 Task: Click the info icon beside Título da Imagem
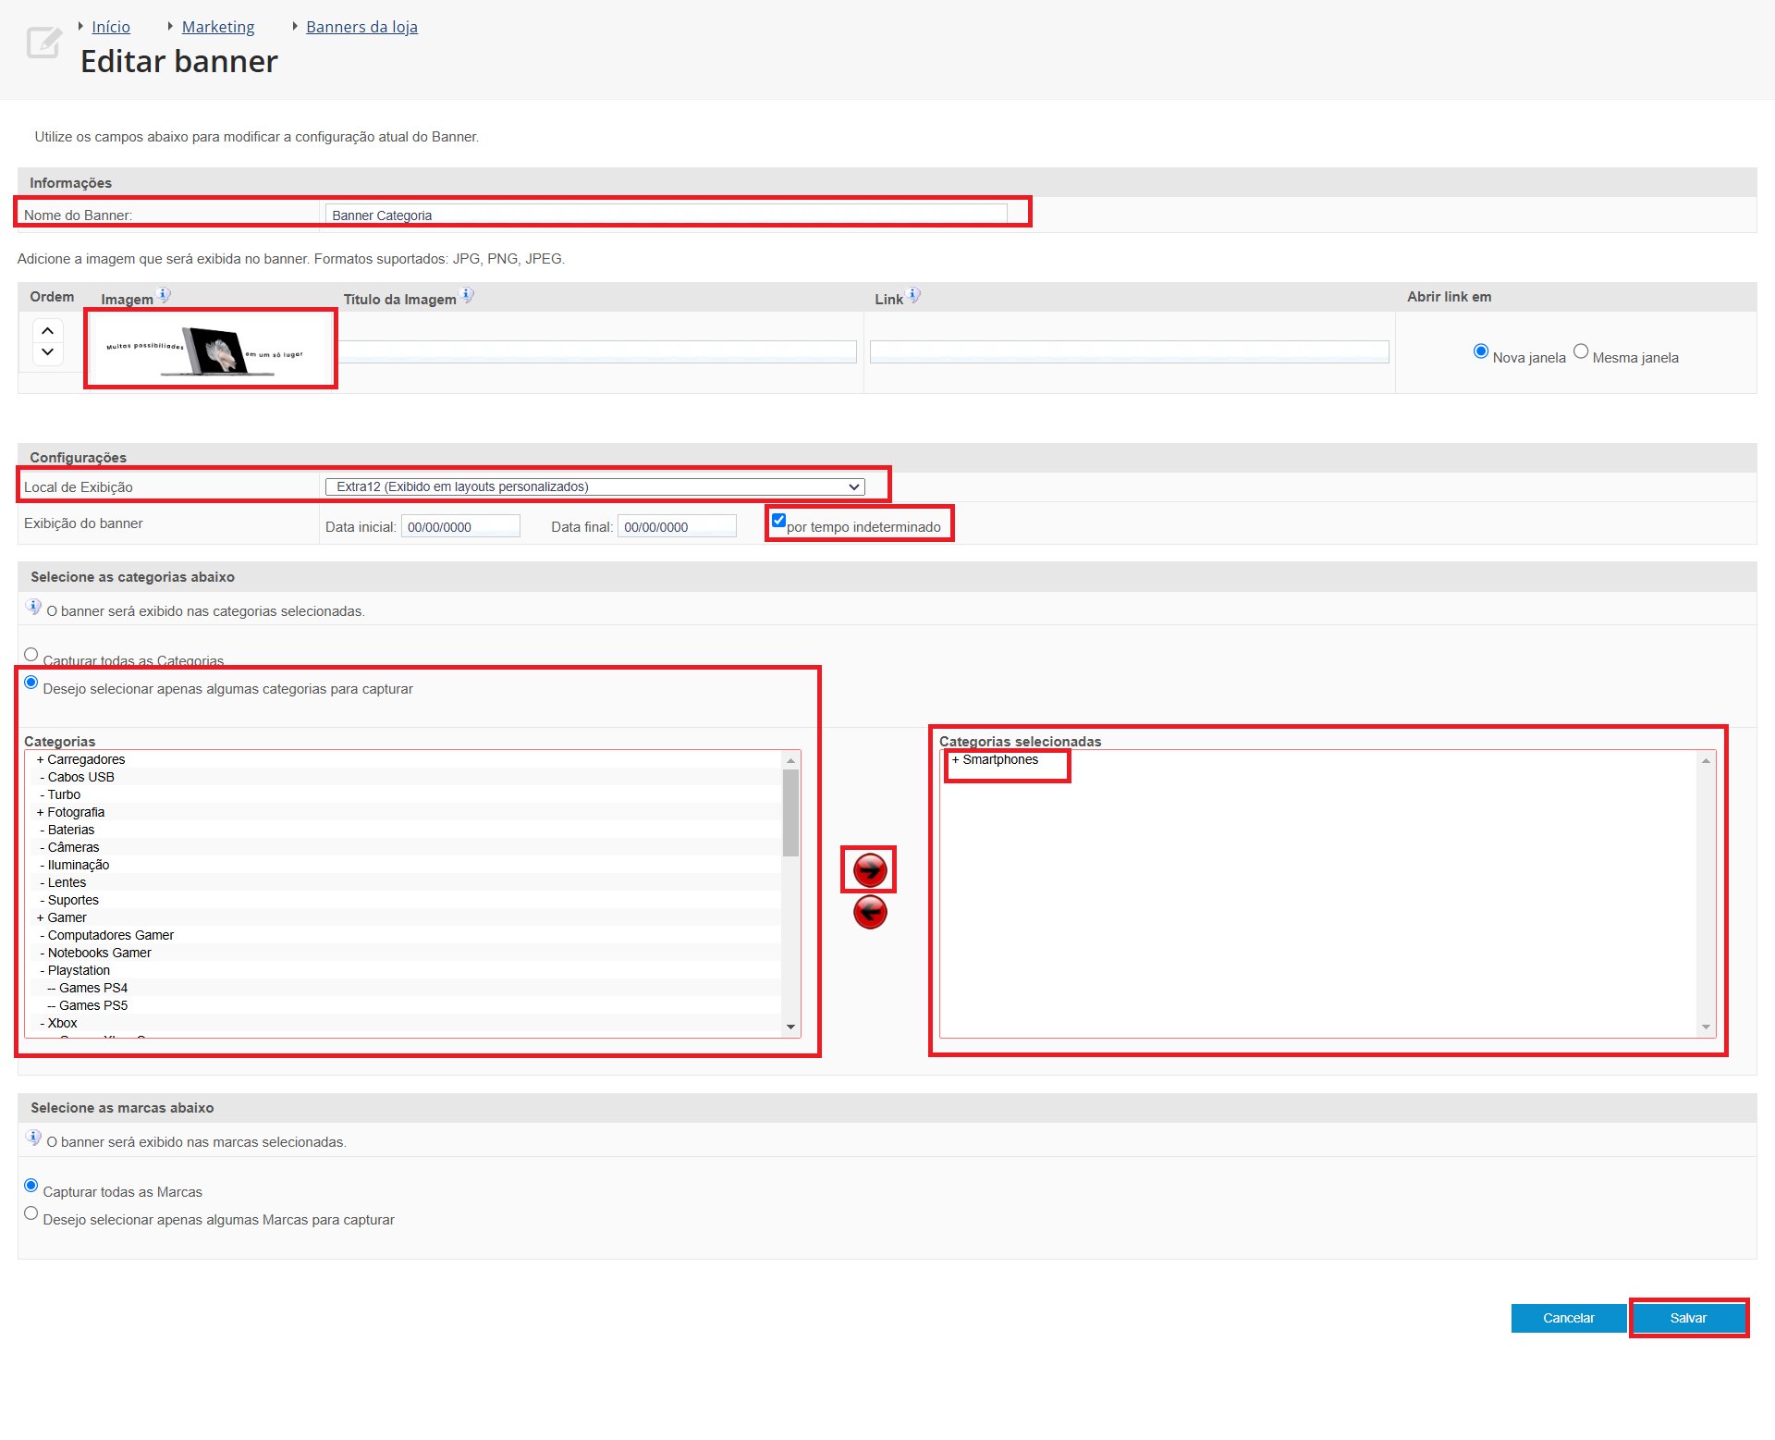point(468,295)
